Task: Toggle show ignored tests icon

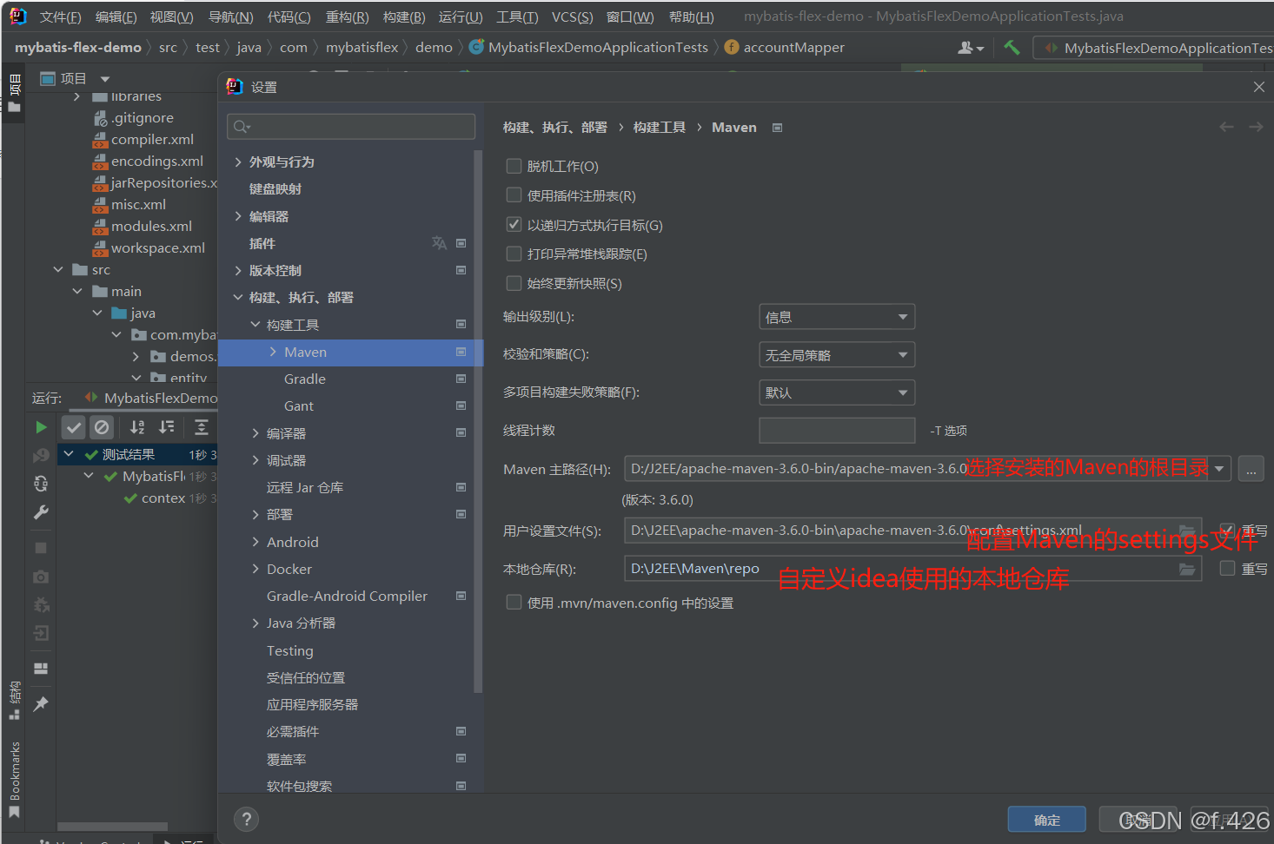Action: click(x=102, y=427)
